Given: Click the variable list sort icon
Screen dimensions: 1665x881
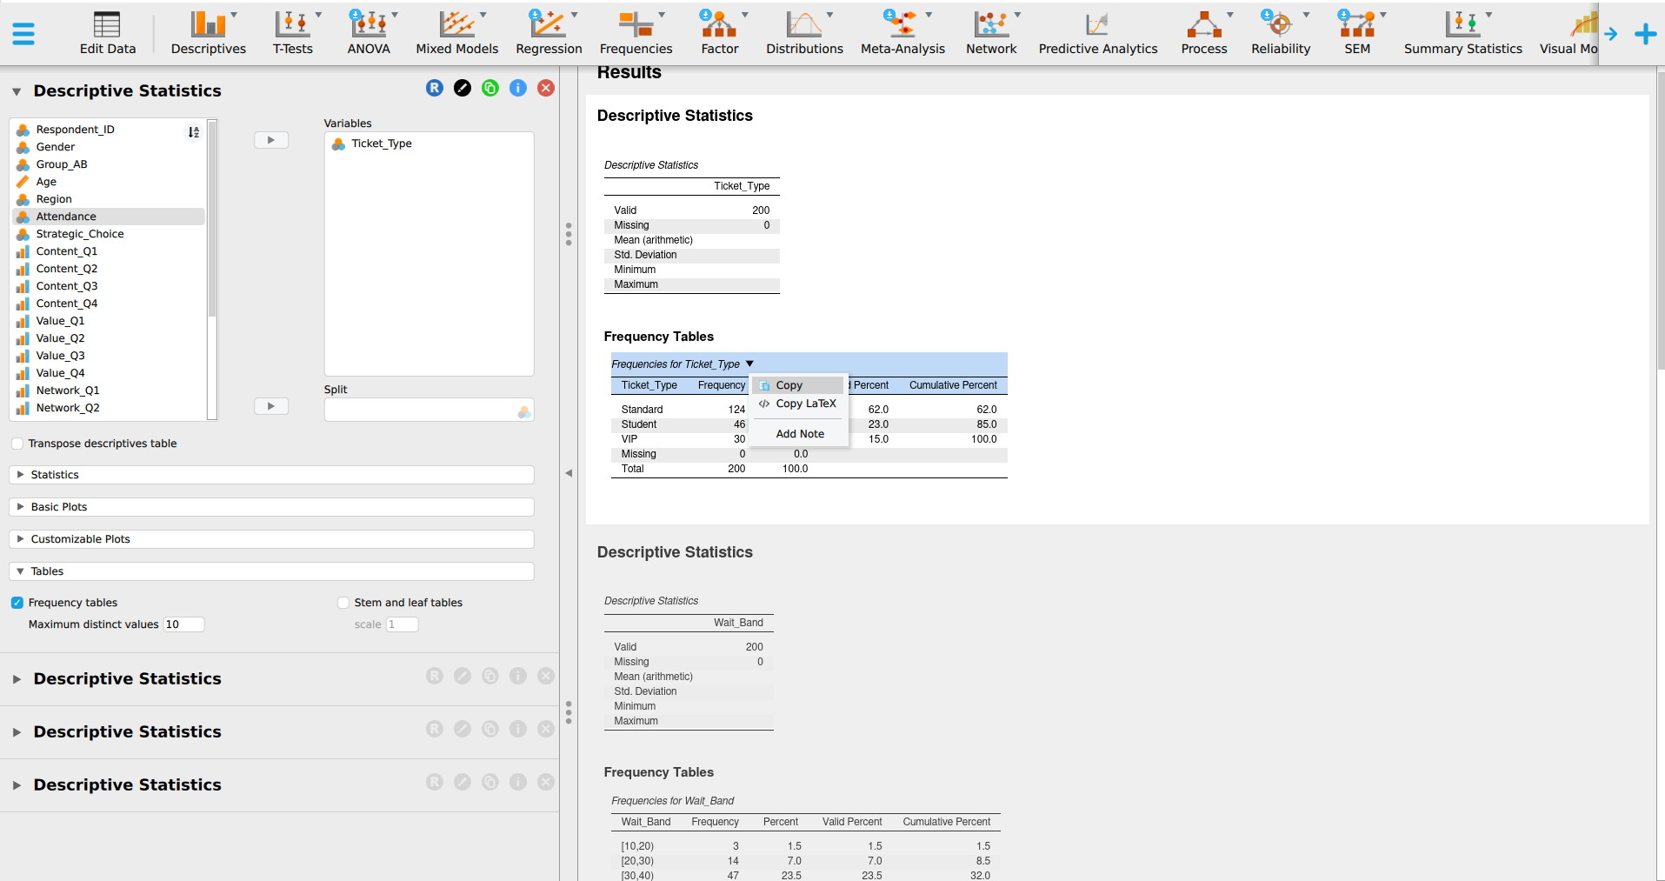Looking at the screenshot, I should [194, 132].
